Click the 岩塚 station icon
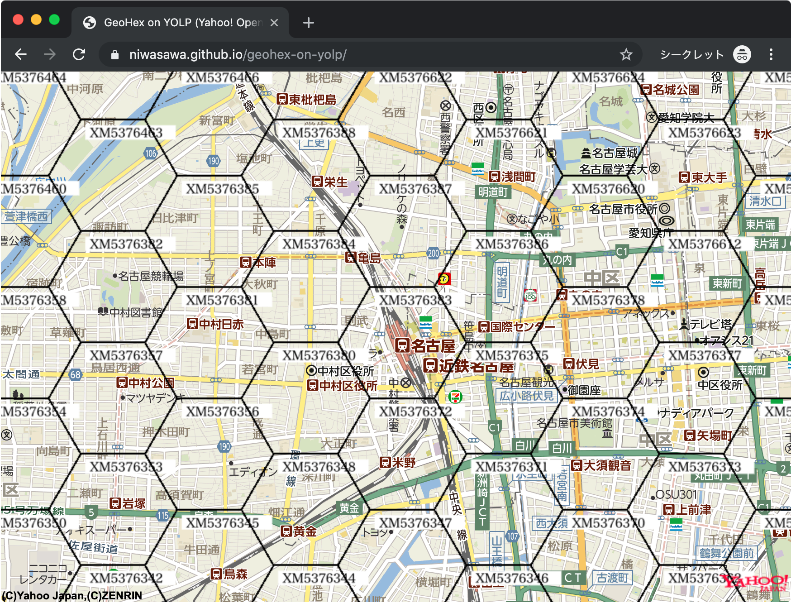The height and width of the screenshot is (603, 791). (115, 503)
